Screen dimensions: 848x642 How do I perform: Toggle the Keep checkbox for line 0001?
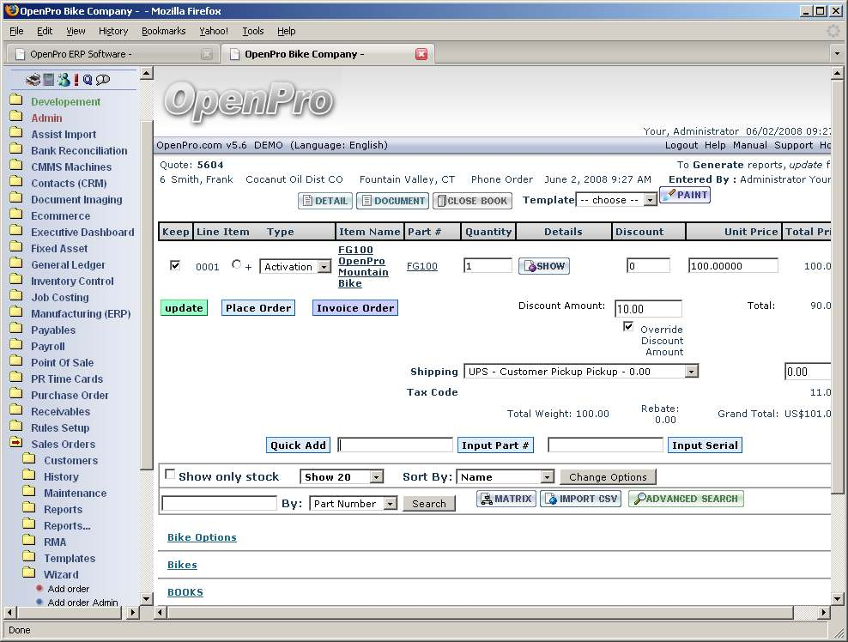(175, 266)
